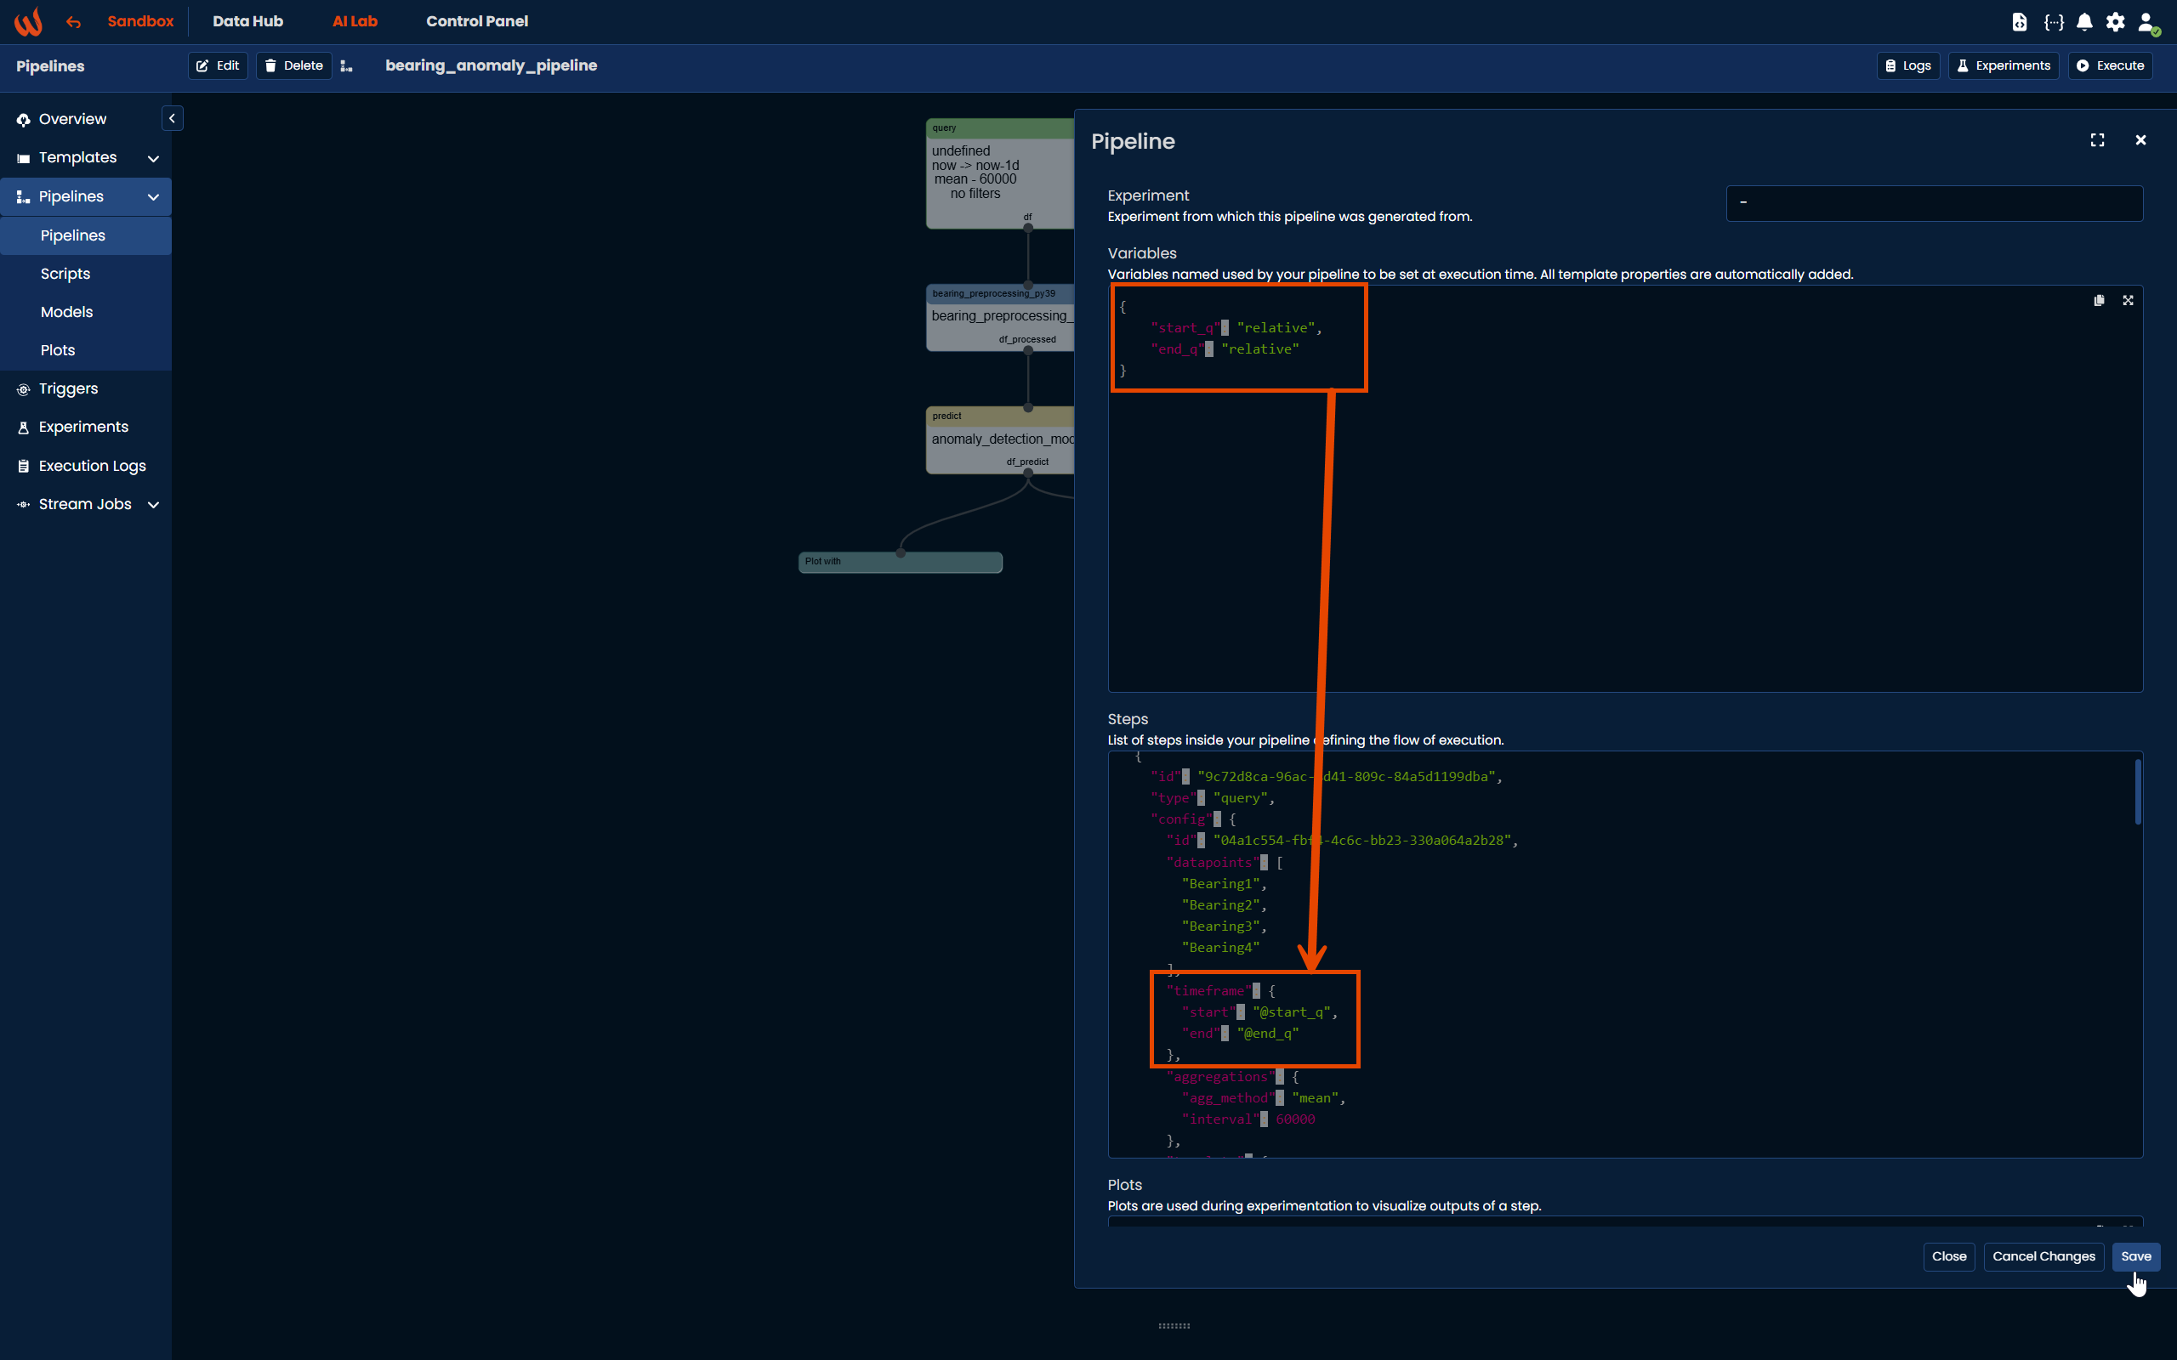Click the document upload icon in header
Screen dimensions: 2177x1360
pyautogui.click(x=2020, y=21)
